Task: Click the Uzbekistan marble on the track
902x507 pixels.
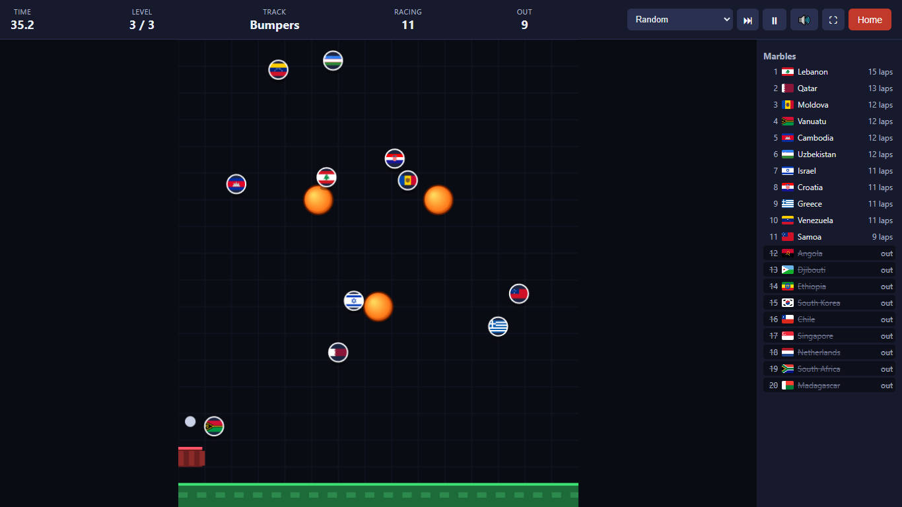Action: (x=333, y=61)
